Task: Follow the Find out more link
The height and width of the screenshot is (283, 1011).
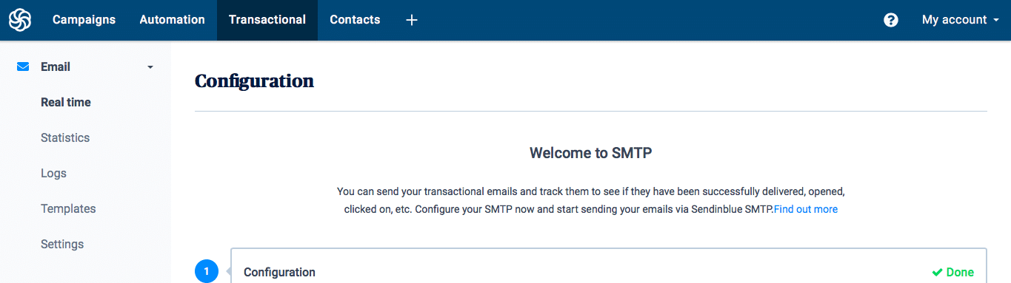Action: point(806,209)
